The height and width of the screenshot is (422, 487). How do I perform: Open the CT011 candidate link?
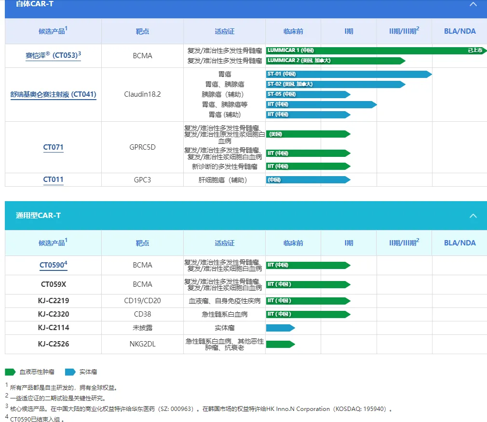click(53, 179)
